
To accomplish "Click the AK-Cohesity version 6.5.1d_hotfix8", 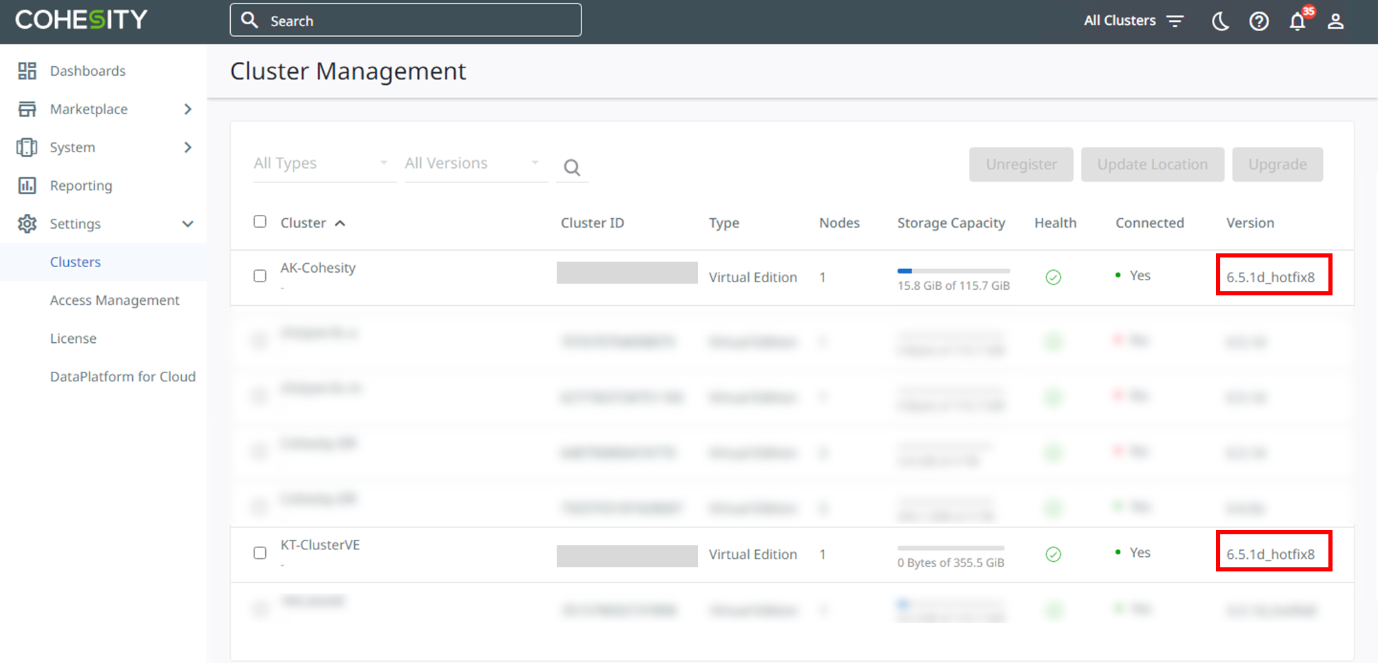I will pos(1271,277).
